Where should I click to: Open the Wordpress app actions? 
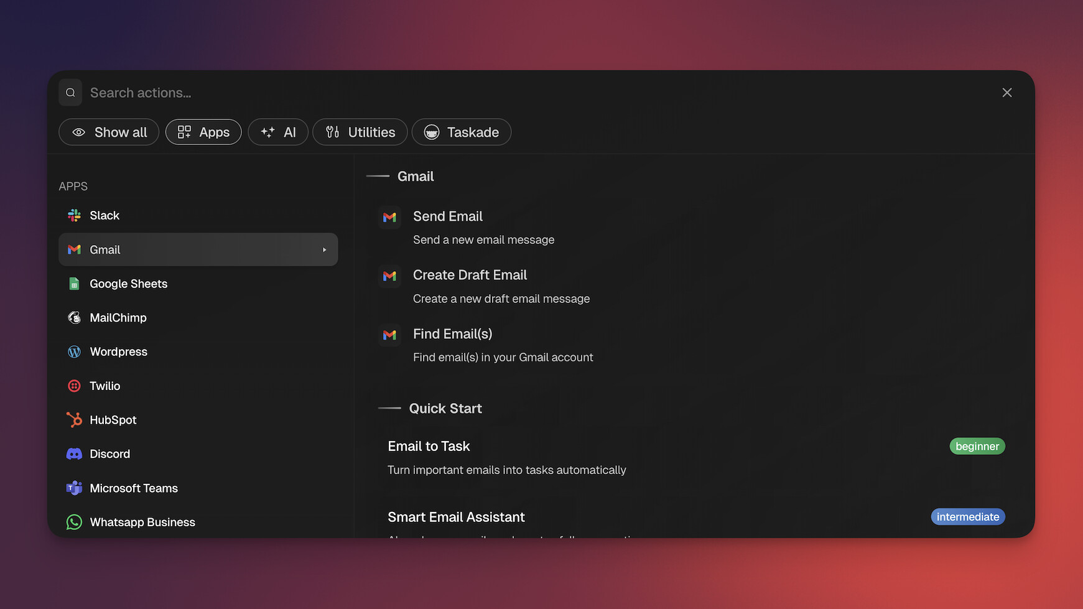(118, 351)
